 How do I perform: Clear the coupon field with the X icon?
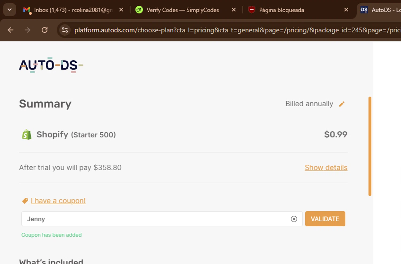(294, 219)
